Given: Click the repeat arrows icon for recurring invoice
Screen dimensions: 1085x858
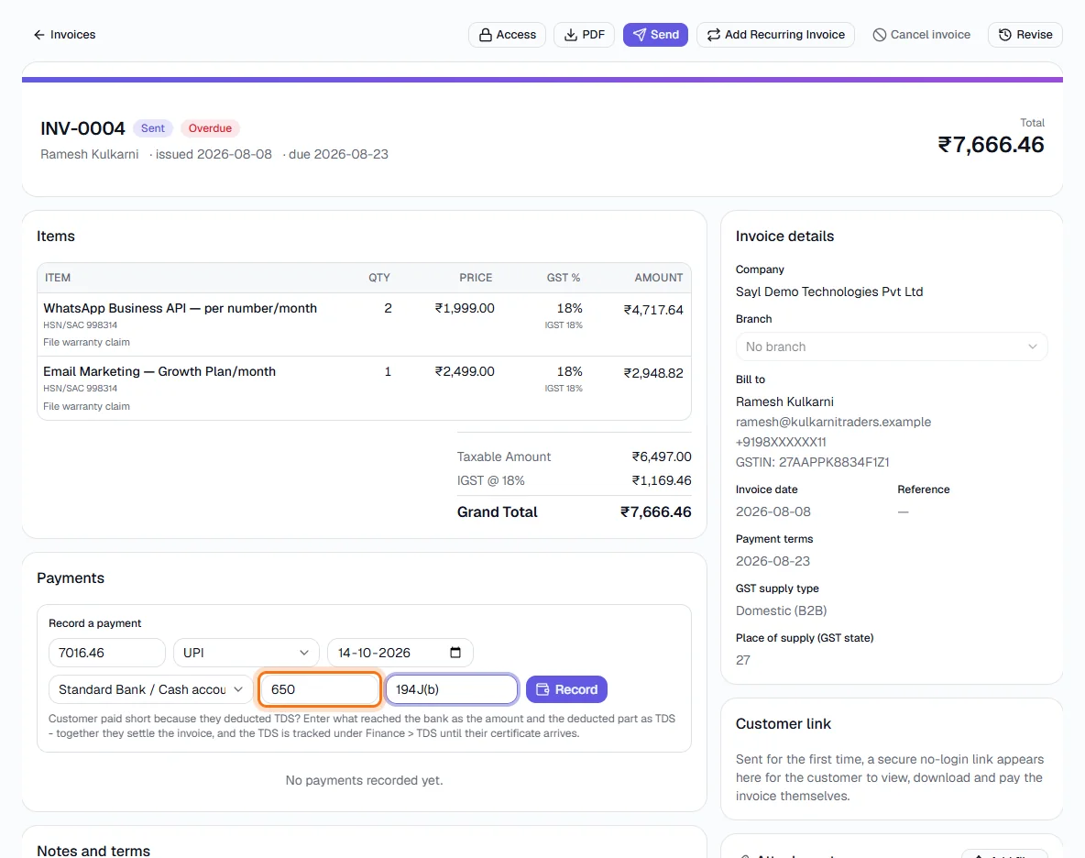Looking at the screenshot, I should (714, 35).
